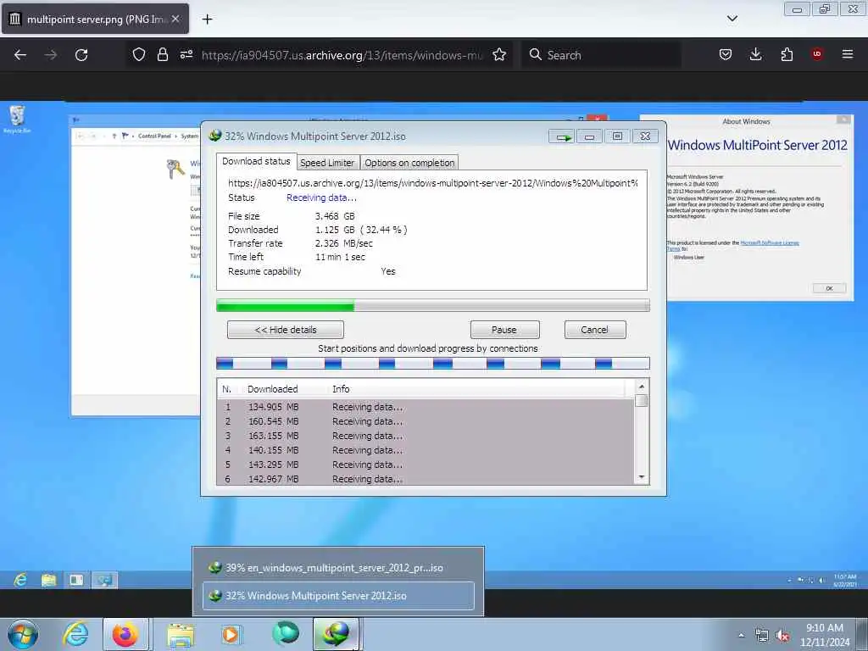Click the green arrow button in the dialog title bar
Viewport: 868px width, 651px height.
563,136
